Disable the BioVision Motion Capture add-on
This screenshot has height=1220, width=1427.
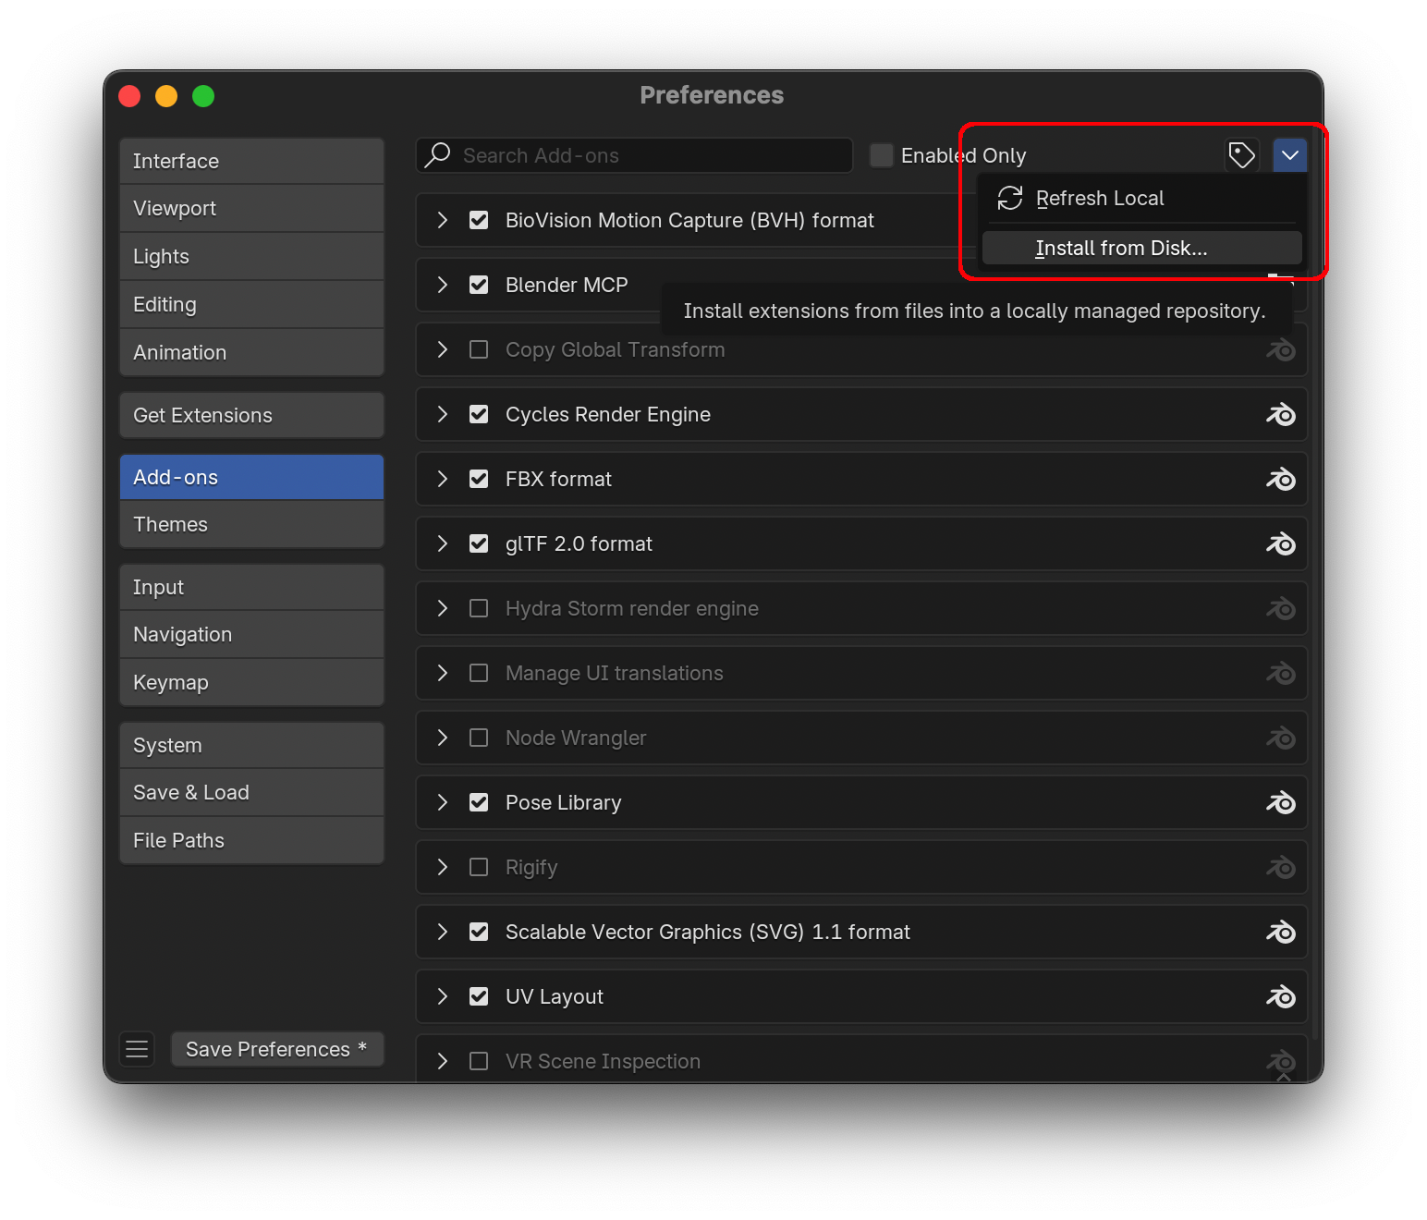[x=479, y=220]
